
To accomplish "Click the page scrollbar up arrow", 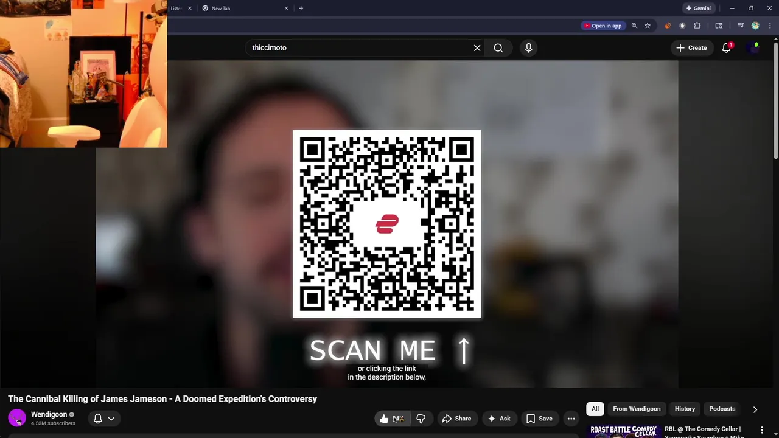I will [x=775, y=40].
